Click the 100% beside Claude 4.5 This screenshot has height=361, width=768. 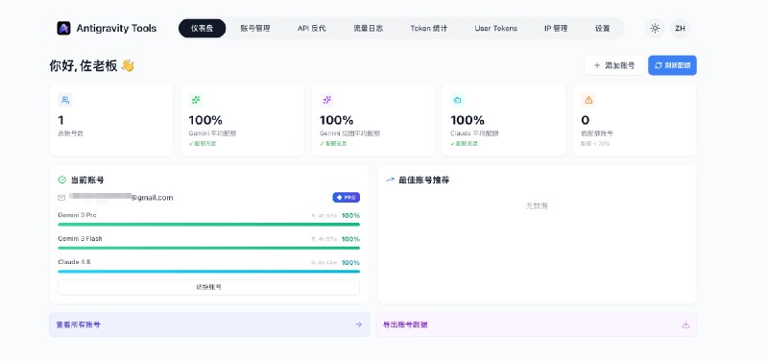(350, 262)
